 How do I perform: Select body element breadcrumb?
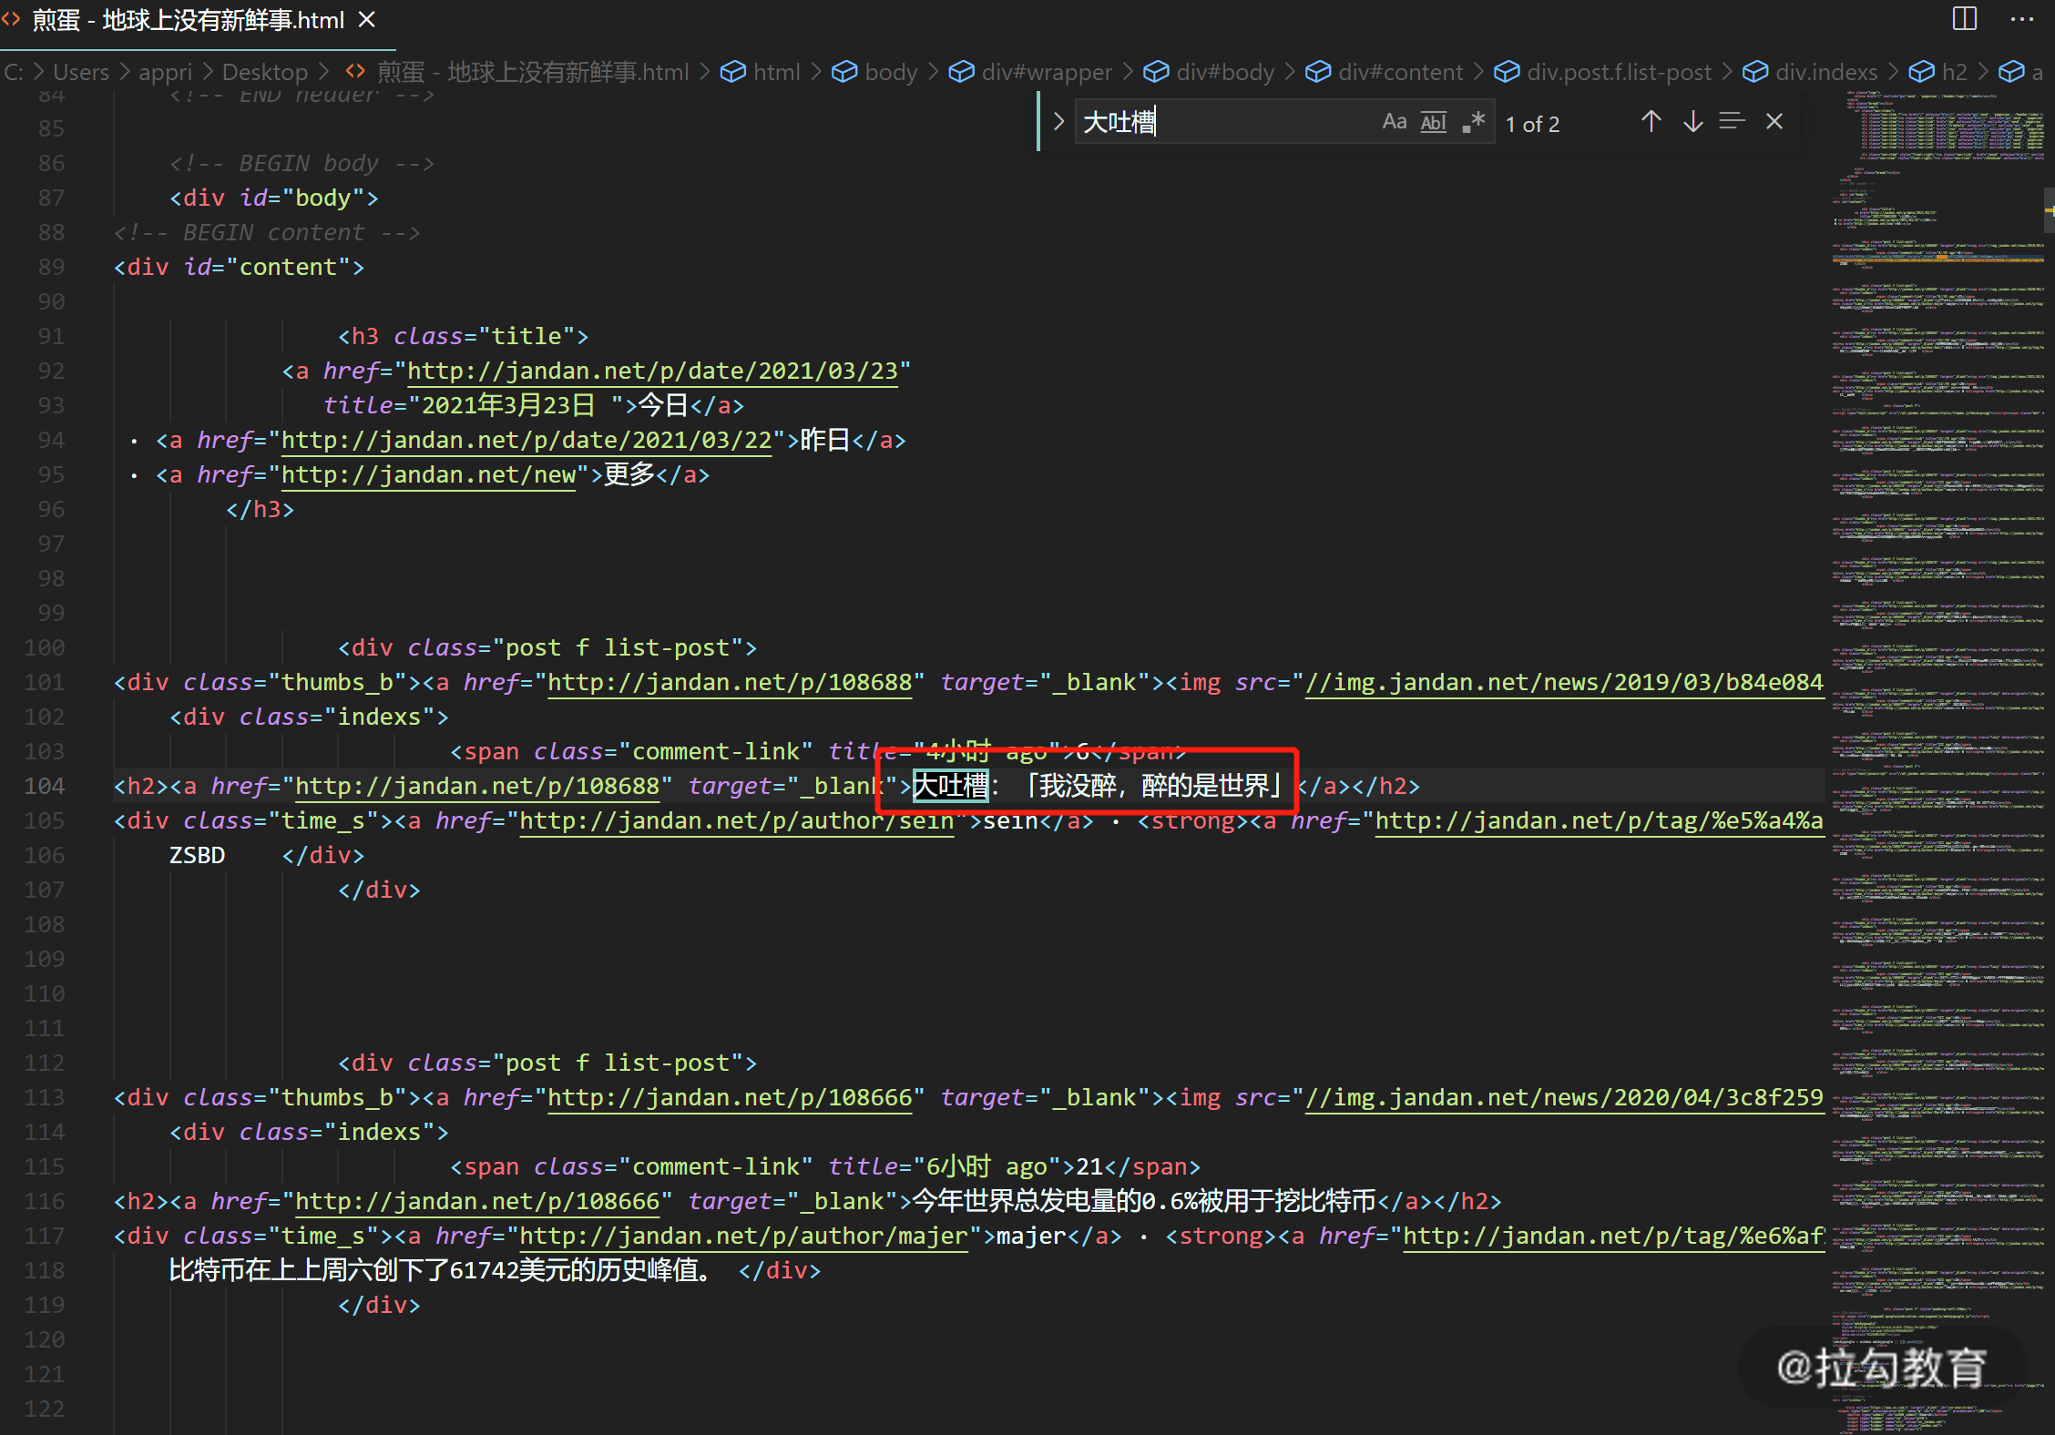click(x=891, y=72)
